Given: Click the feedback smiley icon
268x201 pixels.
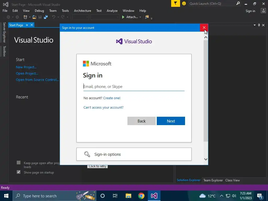Looking at the screenshot, I should tap(184, 3).
